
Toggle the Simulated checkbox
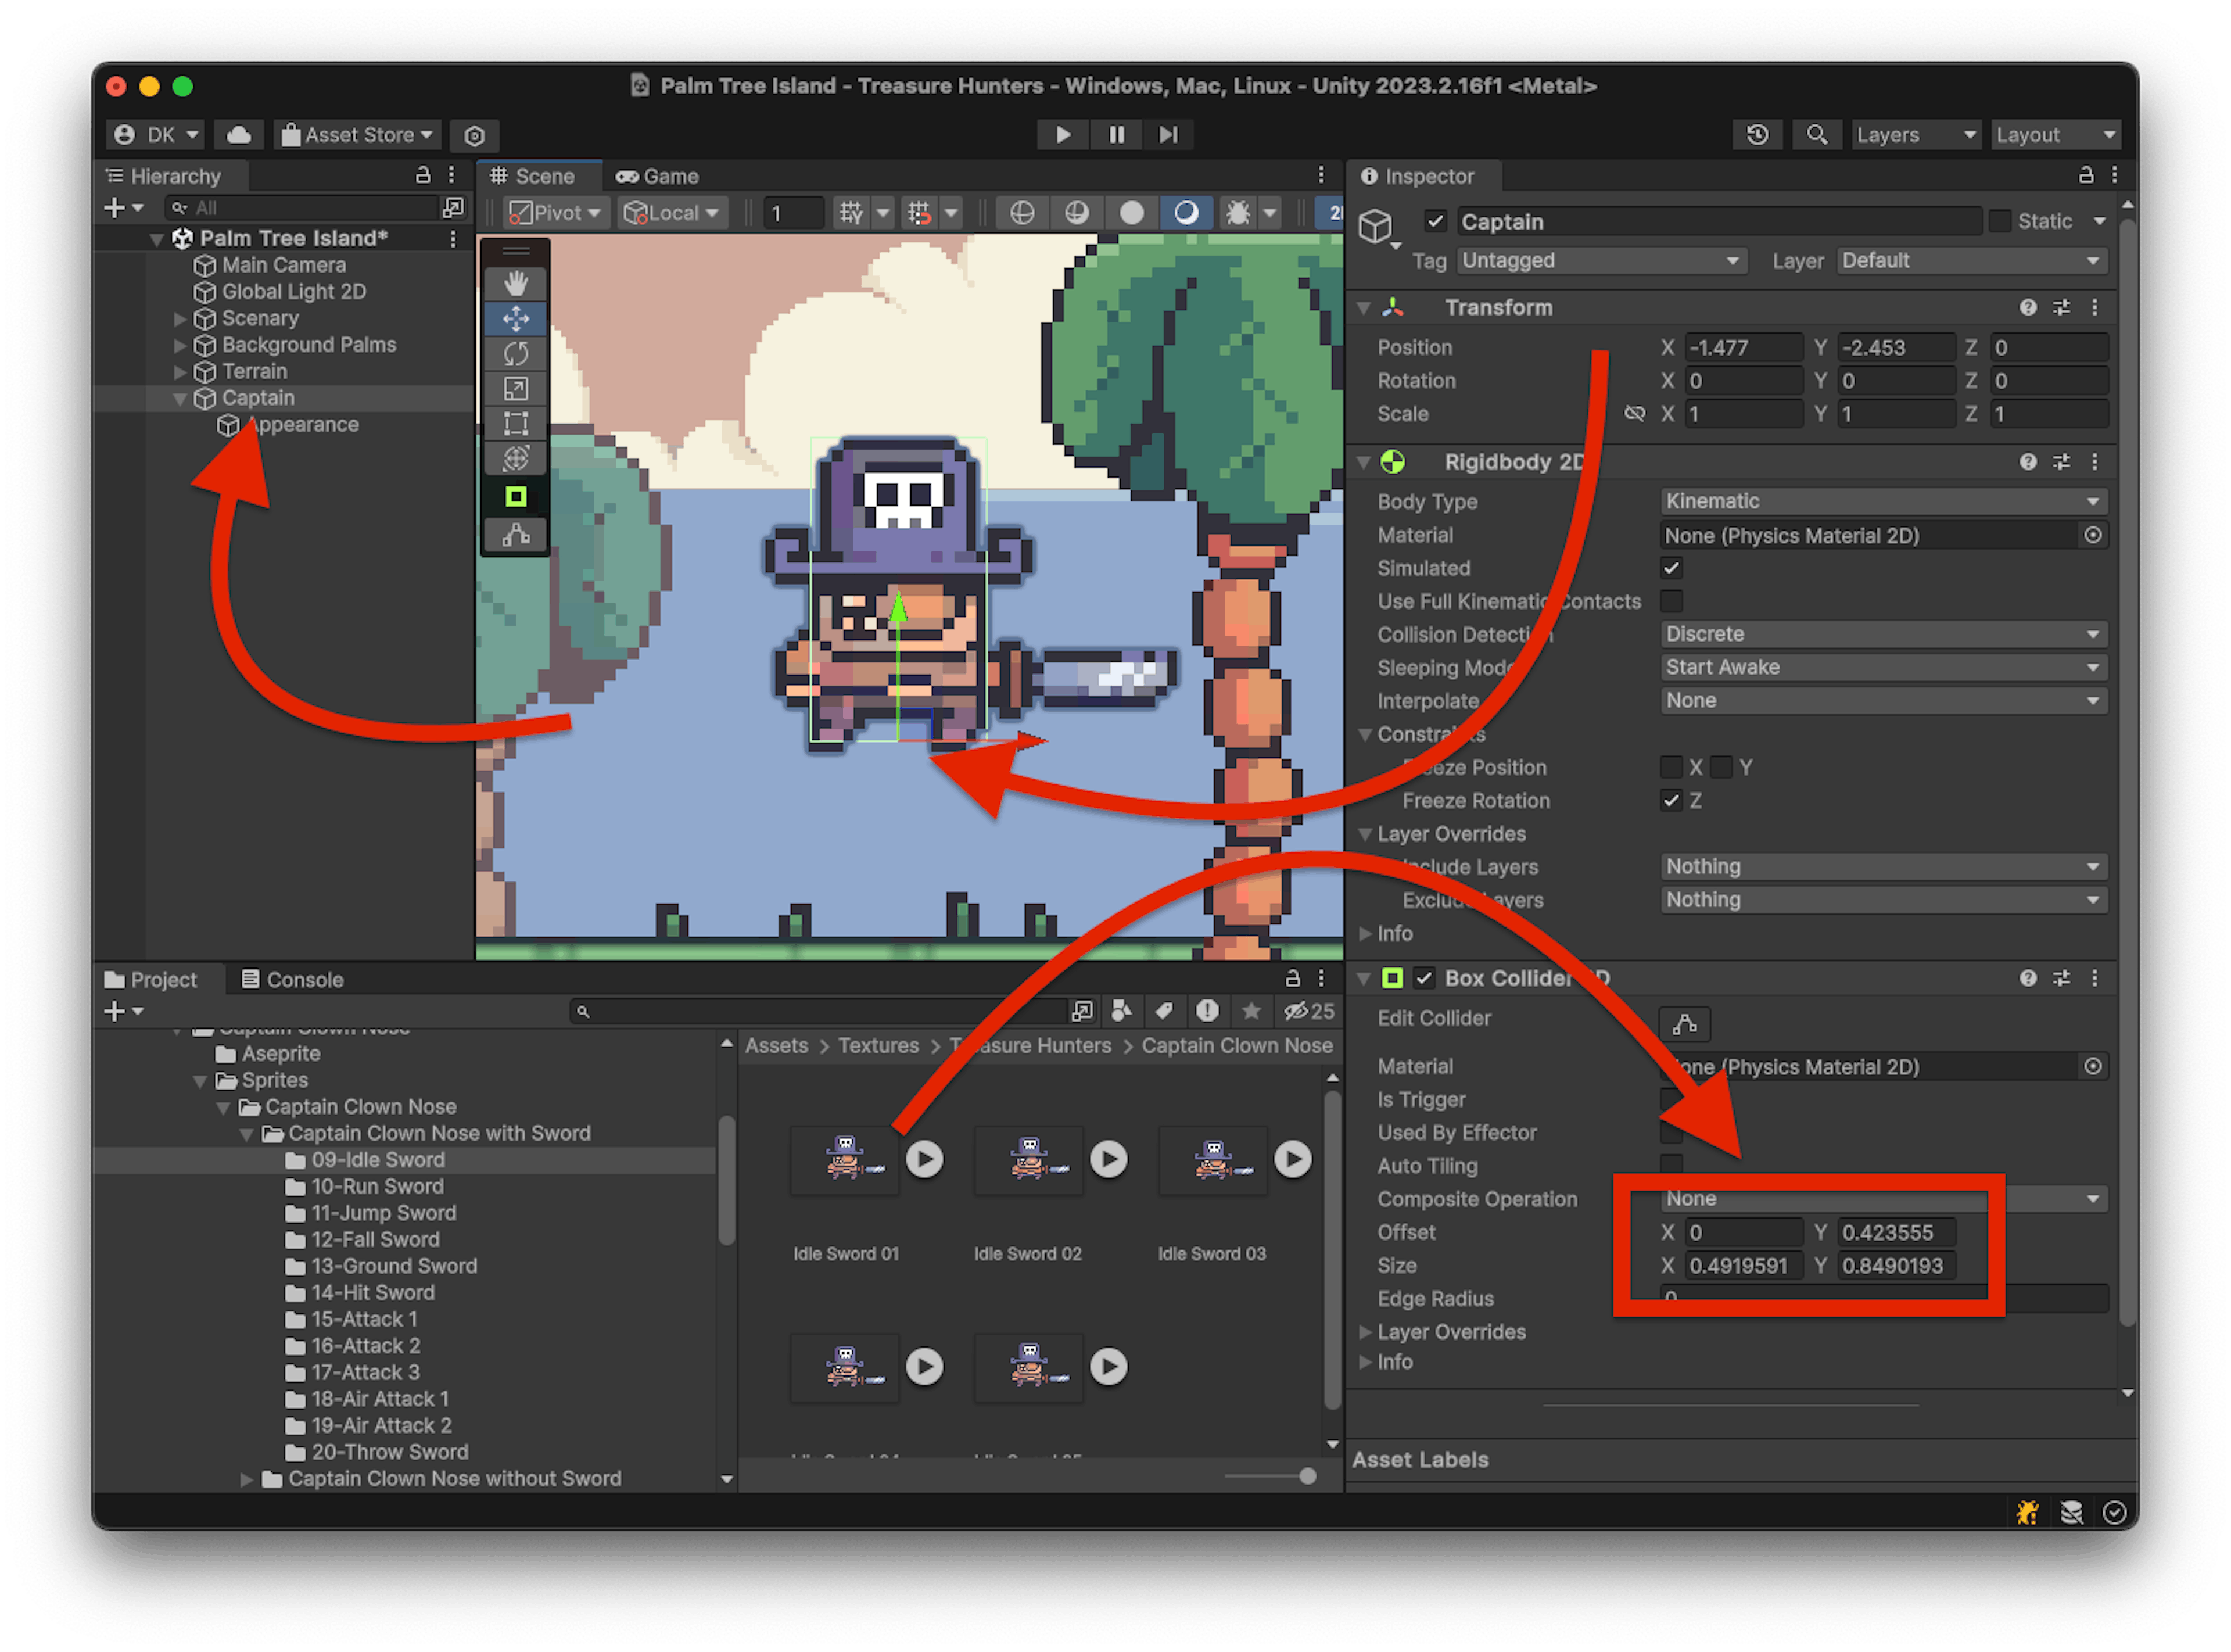tap(1672, 568)
